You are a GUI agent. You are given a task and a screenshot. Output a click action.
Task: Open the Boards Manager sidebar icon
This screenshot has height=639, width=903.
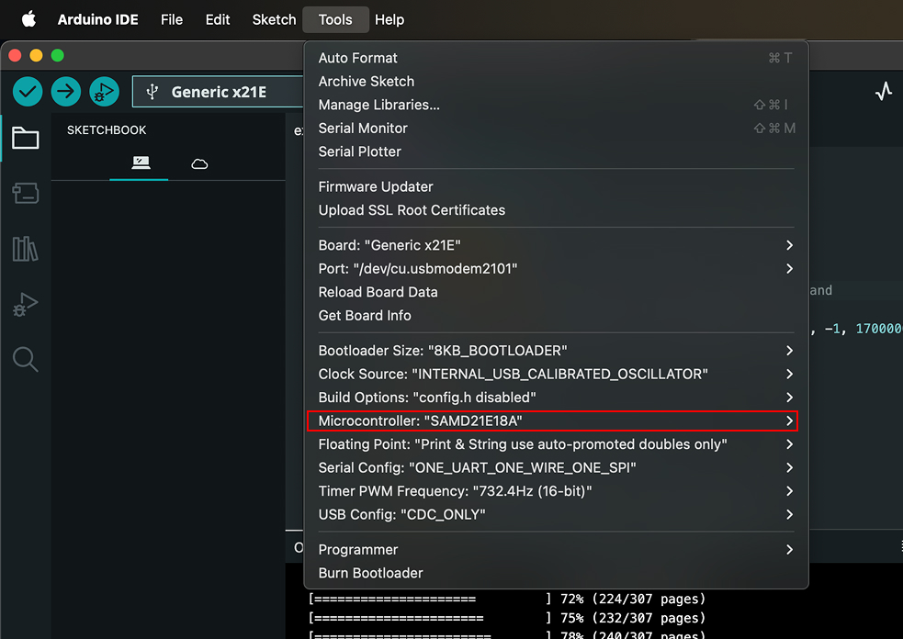click(25, 193)
